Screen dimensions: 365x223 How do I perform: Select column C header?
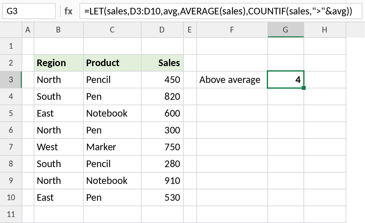[x=112, y=29]
